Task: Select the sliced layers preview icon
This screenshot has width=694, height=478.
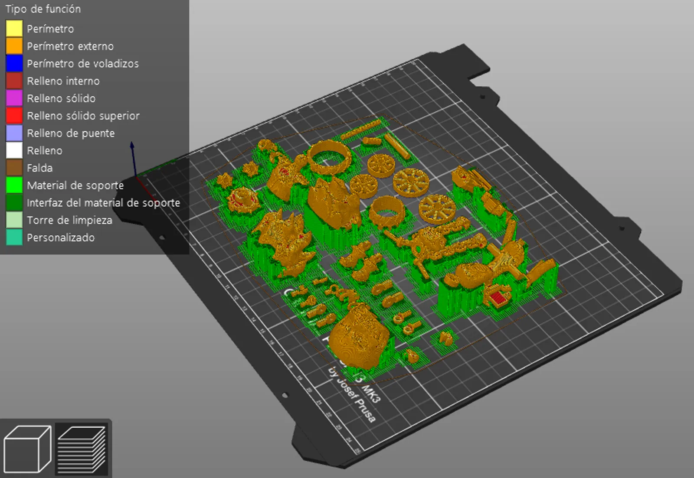Action: 82,449
